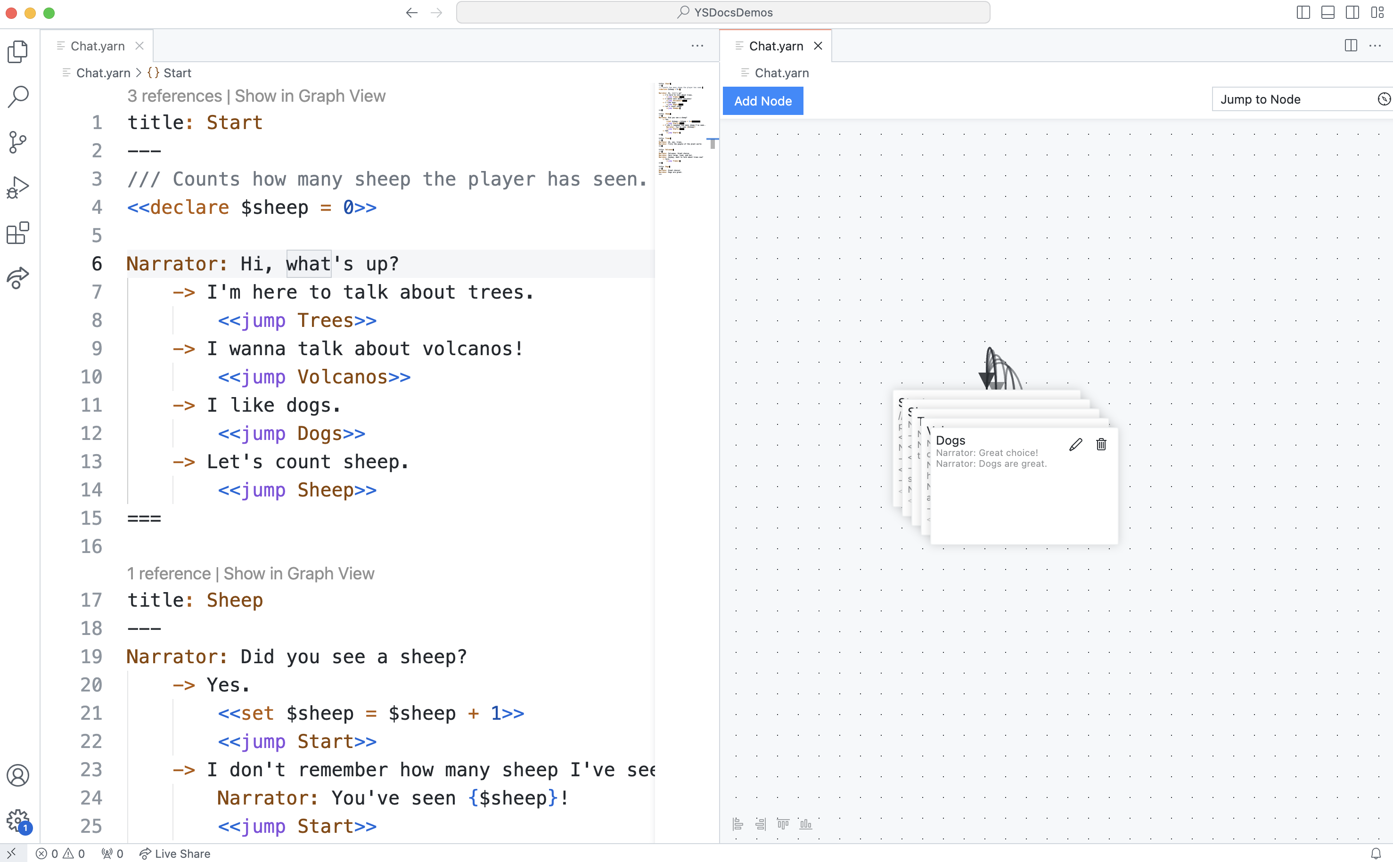
Task: Select the graph view Chat.yarn tab
Action: pyautogui.click(x=776, y=46)
